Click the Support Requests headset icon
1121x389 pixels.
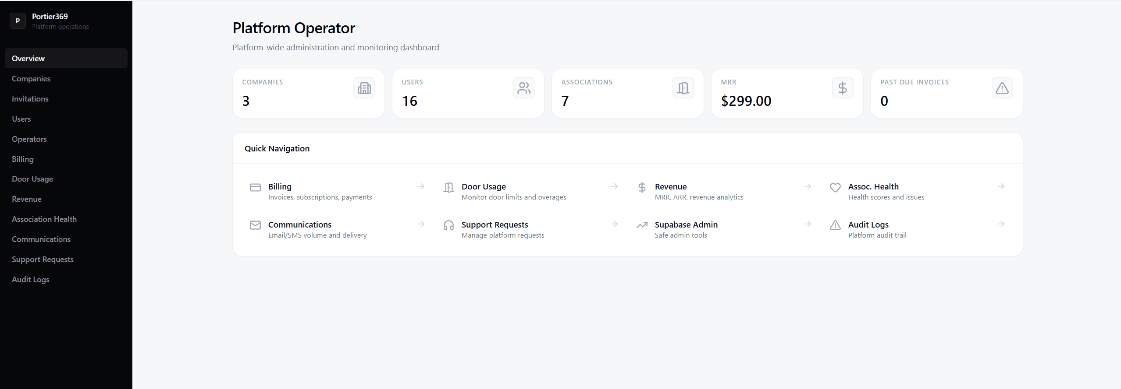(x=448, y=225)
